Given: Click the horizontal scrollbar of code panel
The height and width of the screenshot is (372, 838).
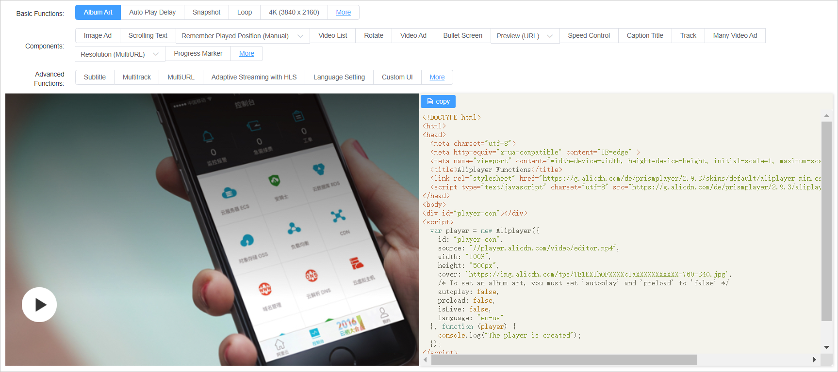Looking at the screenshot, I should [x=564, y=359].
